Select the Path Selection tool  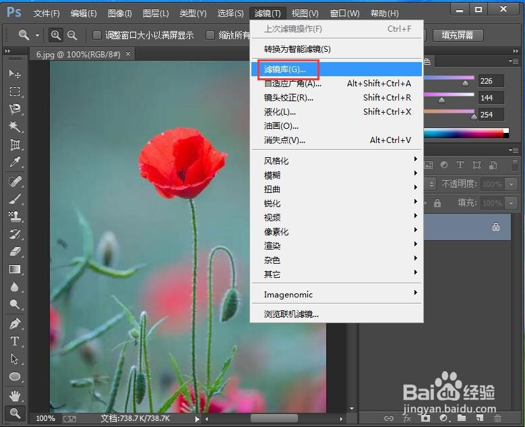[x=15, y=359]
